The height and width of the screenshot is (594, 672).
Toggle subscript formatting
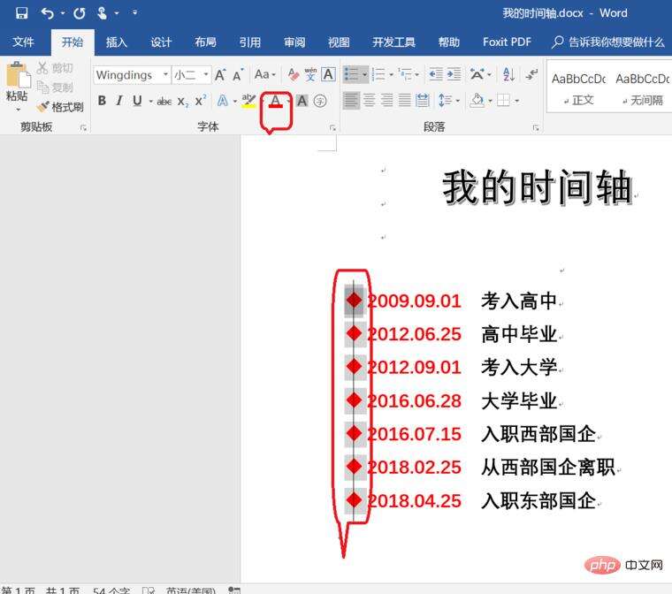click(182, 102)
